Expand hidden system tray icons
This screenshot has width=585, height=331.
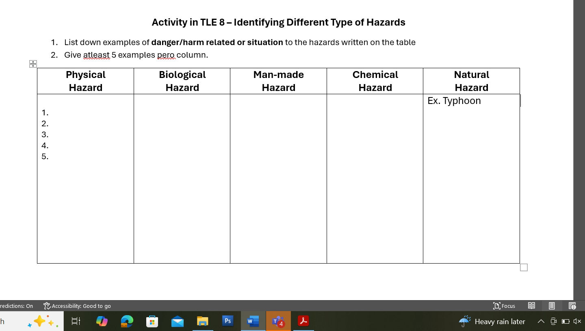pos(541,321)
